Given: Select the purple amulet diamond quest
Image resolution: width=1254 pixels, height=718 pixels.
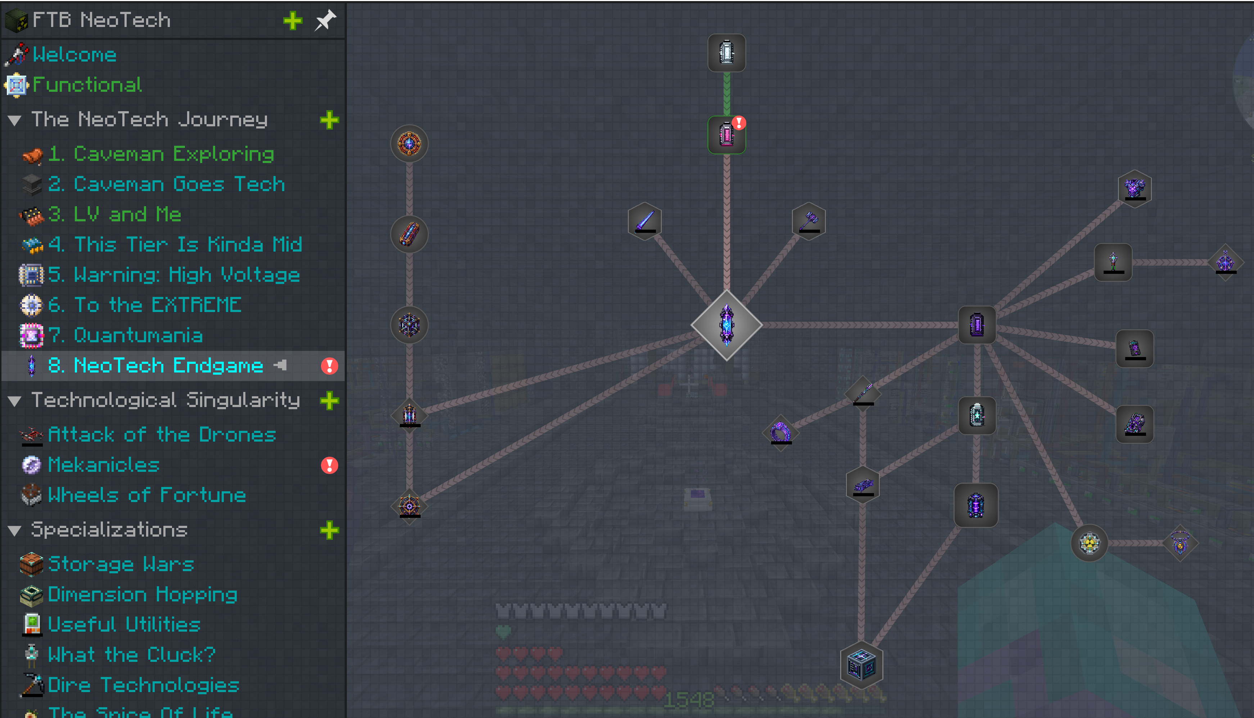Looking at the screenshot, I should pyautogui.click(x=1180, y=543).
